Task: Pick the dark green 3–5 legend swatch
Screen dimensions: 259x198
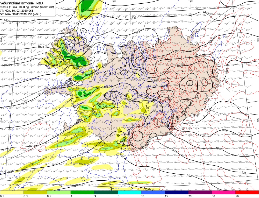Action: (x=106, y=192)
